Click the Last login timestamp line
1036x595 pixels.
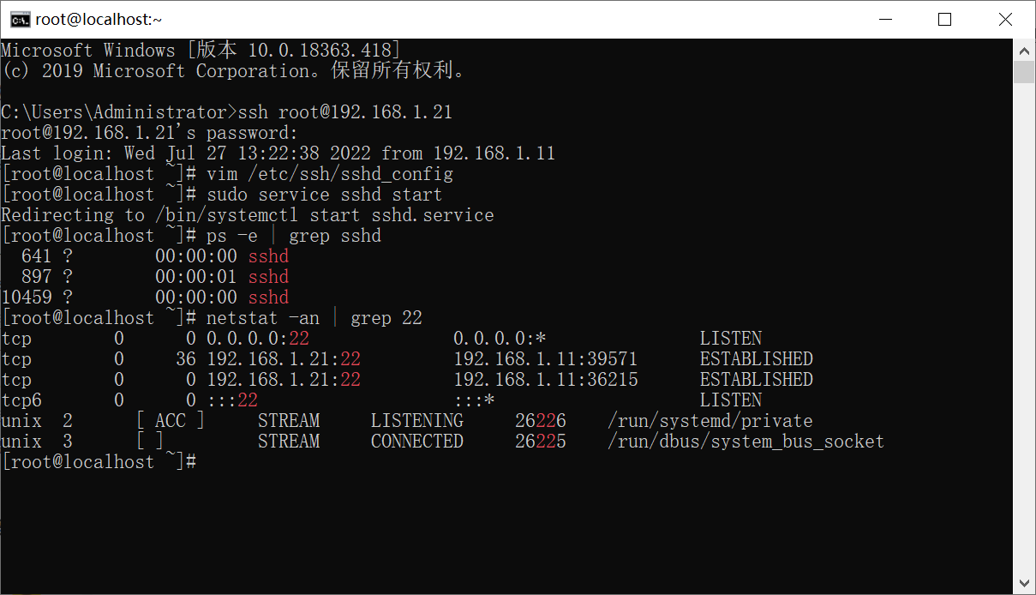tap(278, 153)
